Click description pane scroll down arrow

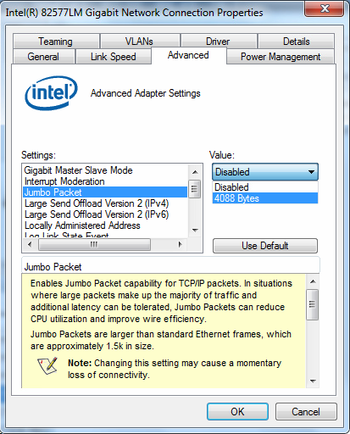[313, 381]
